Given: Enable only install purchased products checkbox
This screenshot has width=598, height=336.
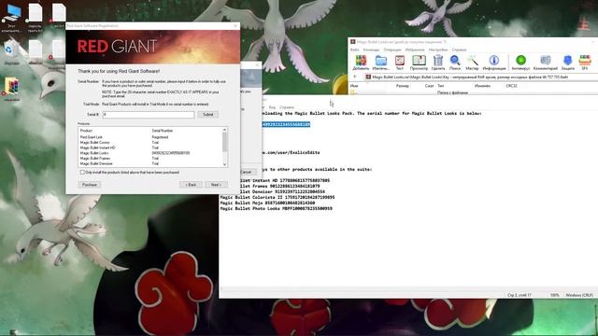Looking at the screenshot, I should pyautogui.click(x=82, y=172).
